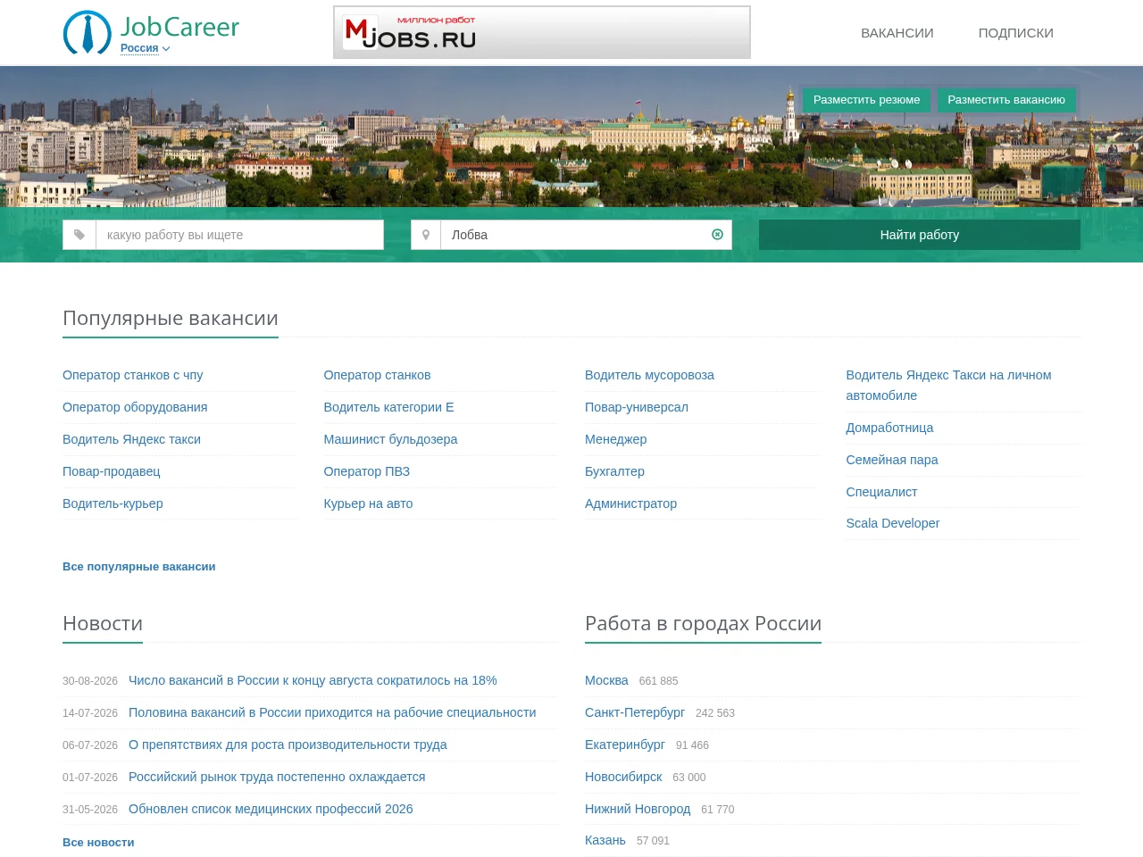Expand the Россия country dropdown
The height and width of the screenshot is (857, 1143).
point(145,48)
